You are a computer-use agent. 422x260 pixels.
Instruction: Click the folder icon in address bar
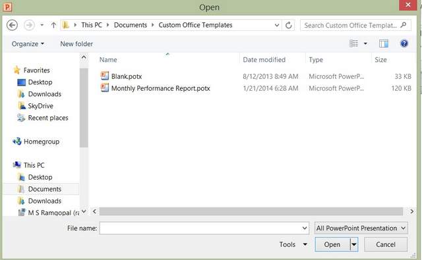(66, 25)
